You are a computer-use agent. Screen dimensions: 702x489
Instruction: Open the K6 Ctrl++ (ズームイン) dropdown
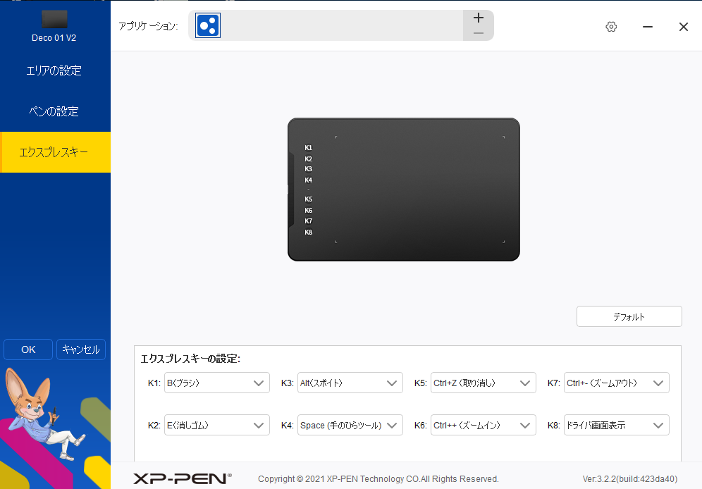(483, 425)
